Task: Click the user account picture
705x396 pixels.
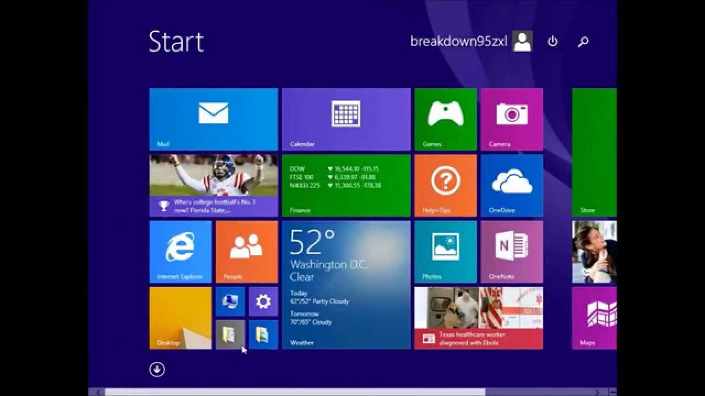Action: [522, 41]
